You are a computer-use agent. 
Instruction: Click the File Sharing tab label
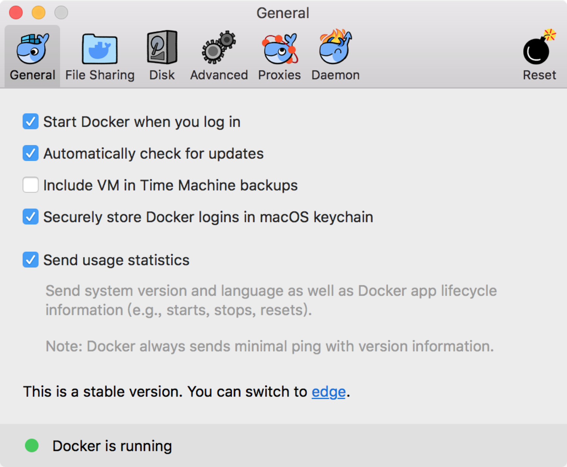click(100, 75)
